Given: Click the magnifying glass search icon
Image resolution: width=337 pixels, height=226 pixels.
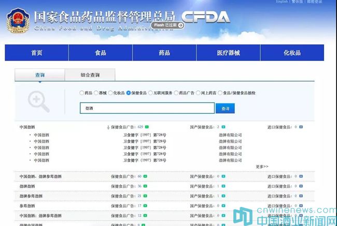Looking at the screenshot, I should coord(38,101).
